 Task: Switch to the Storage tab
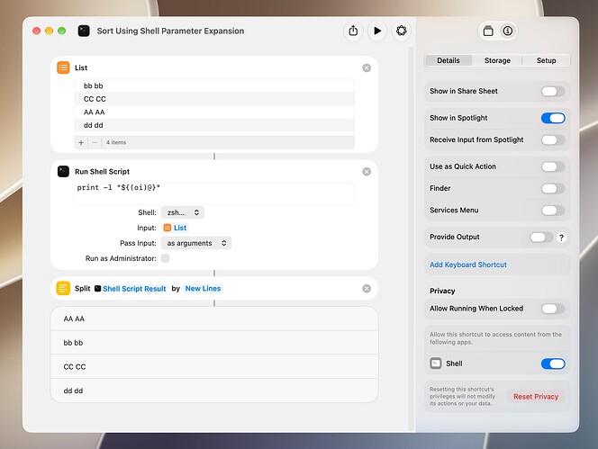coord(497,60)
